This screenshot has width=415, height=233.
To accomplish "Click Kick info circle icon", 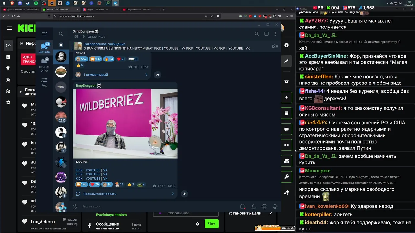I will coord(286,45).
